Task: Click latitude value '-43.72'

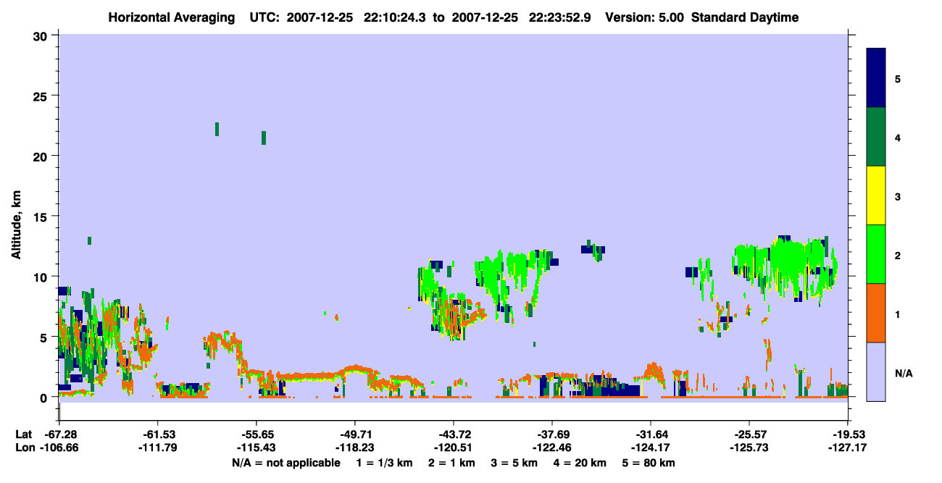Action: pos(454,434)
